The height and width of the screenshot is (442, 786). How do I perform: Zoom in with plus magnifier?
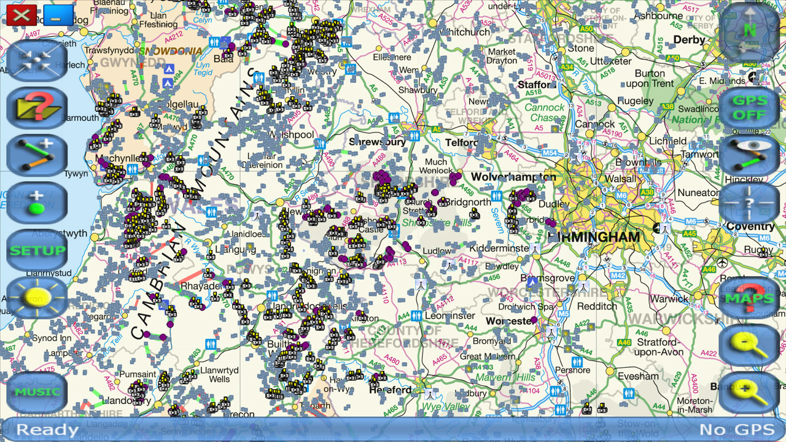click(x=749, y=392)
